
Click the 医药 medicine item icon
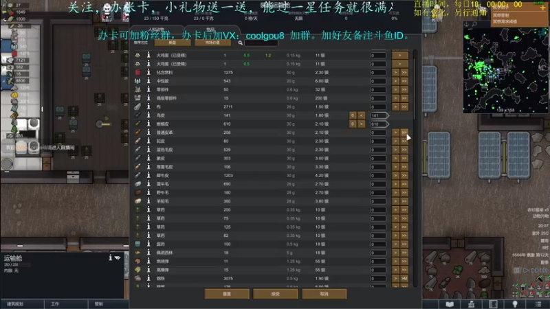(x=138, y=244)
